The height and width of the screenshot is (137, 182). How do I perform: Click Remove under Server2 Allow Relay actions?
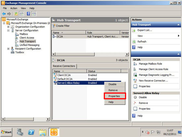click(143, 103)
